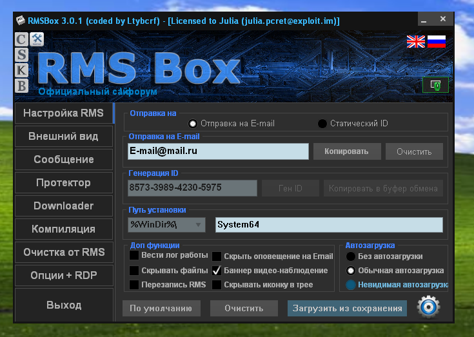Open the wrench and screwdriver tools icon

pos(37,39)
